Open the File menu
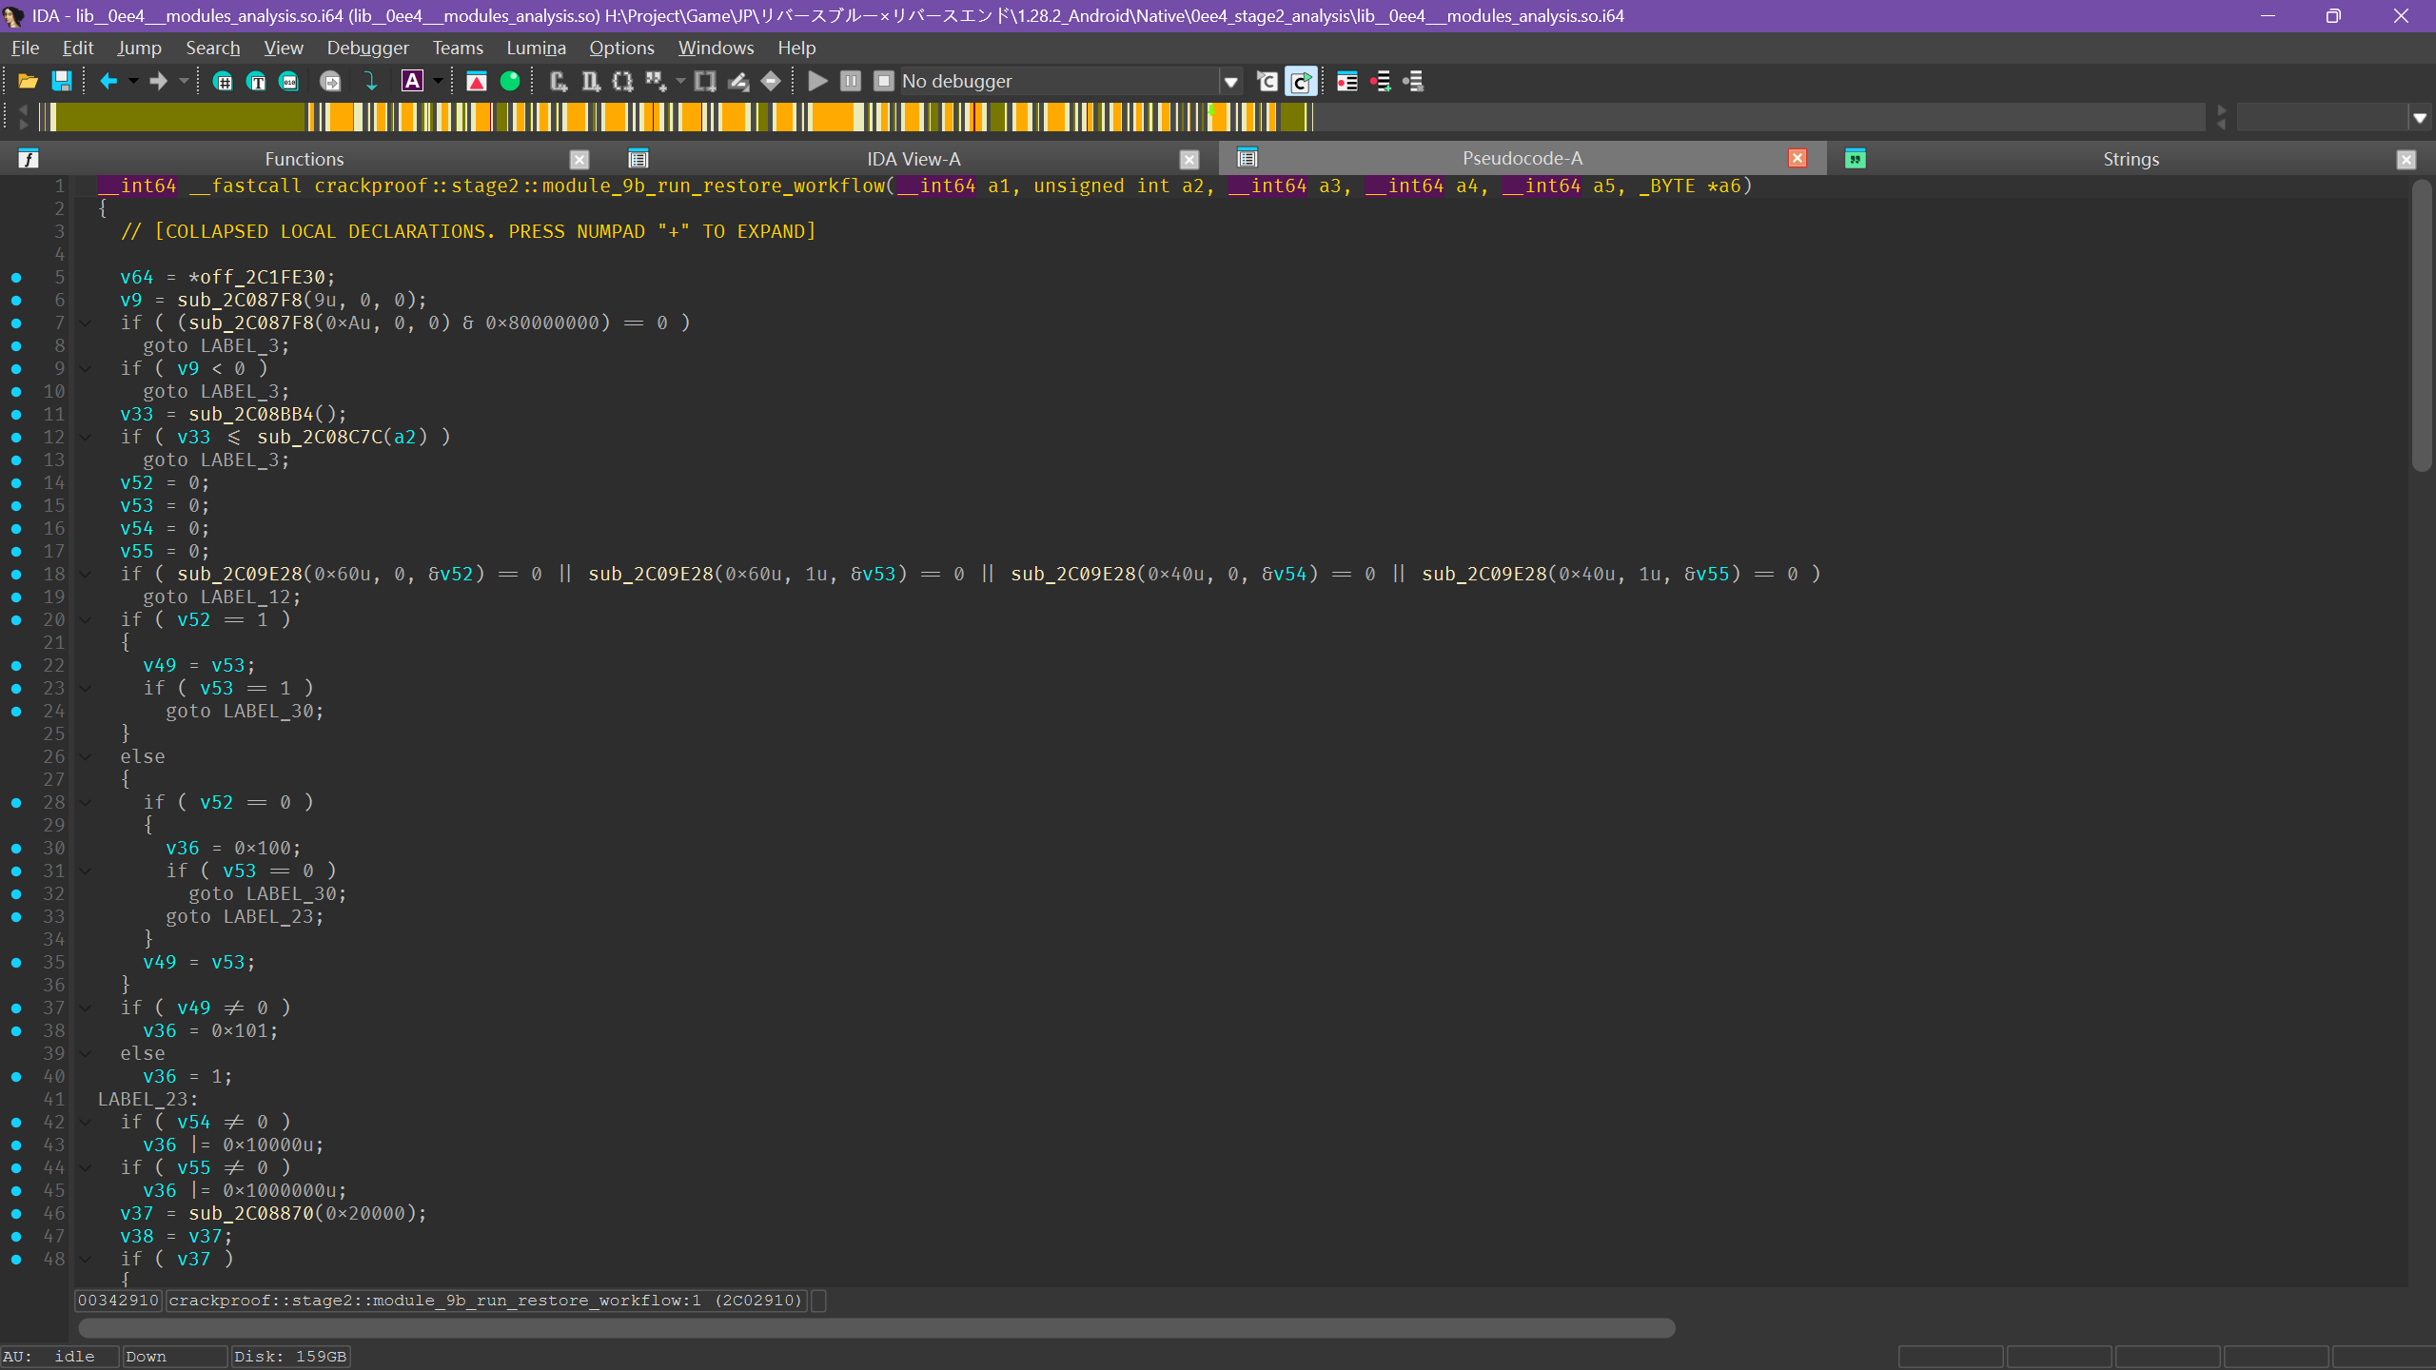Image resolution: width=2436 pixels, height=1370 pixels. (26, 48)
